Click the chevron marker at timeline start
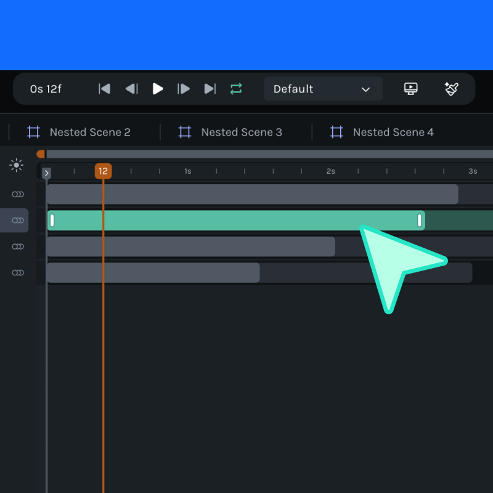 click(x=47, y=173)
